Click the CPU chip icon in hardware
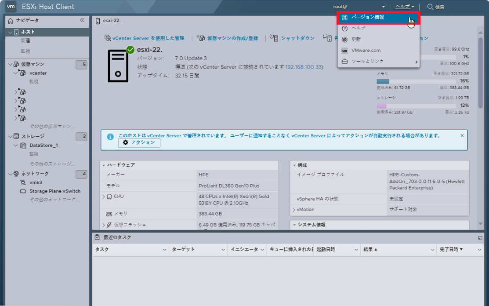Viewport: 489px width, 306px height. pos(109,197)
